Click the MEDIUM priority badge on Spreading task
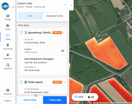132x104 pixels. tap(57, 33)
